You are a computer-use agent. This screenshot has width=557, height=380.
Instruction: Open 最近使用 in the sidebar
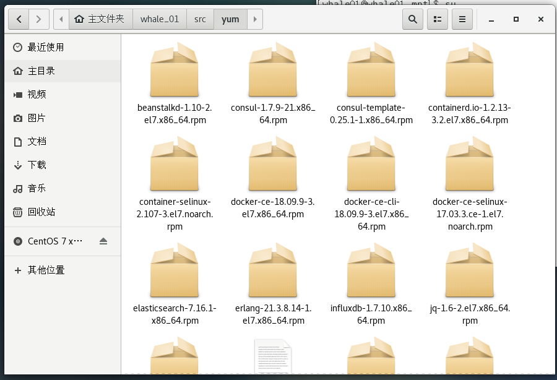click(63, 47)
